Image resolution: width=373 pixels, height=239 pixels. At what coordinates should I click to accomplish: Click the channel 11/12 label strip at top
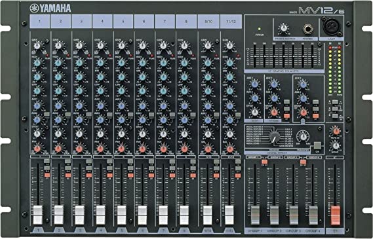231,22
